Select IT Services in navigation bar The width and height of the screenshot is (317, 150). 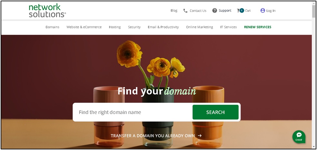click(228, 27)
